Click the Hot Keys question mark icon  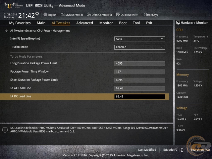click(144, 15)
